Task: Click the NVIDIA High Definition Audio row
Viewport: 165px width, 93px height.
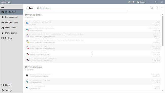Action: (x=93, y=41)
